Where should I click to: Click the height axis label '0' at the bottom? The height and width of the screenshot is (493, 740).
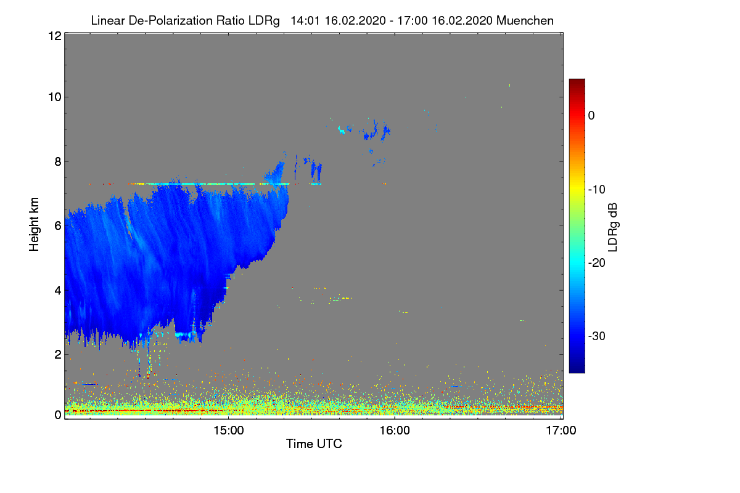coord(57,415)
